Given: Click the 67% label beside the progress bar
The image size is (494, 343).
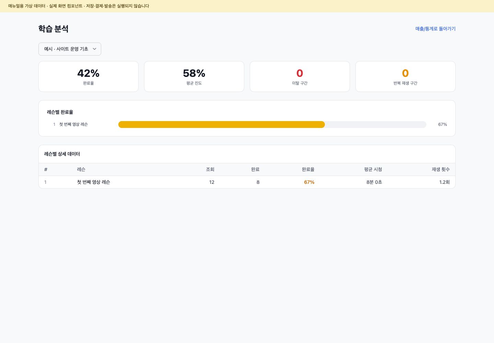Looking at the screenshot, I should (x=443, y=125).
